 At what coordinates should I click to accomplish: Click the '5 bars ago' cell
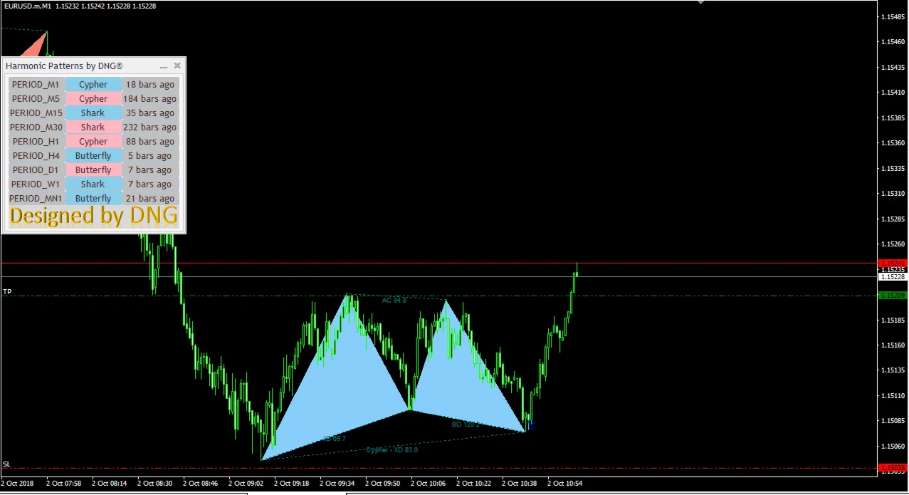click(x=150, y=156)
